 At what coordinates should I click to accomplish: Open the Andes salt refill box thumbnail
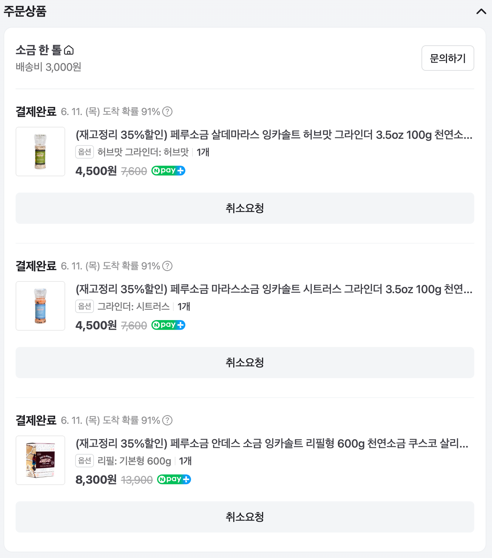click(x=40, y=460)
